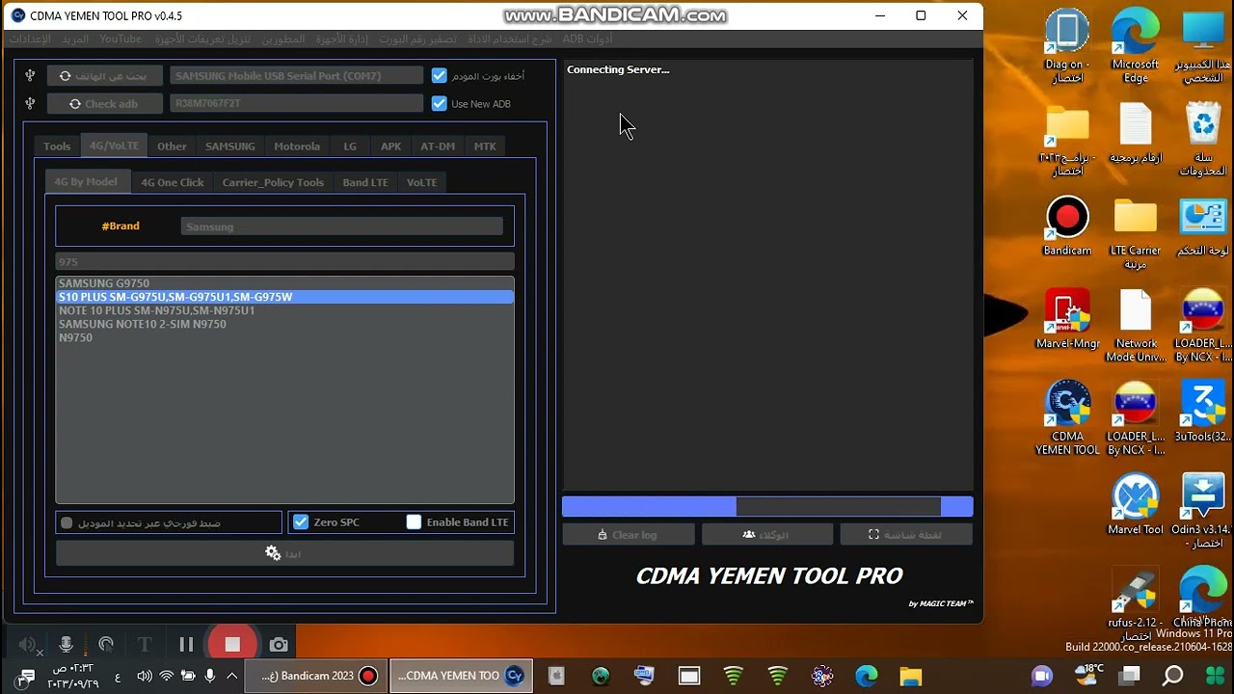Image resolution: width=1234 pixels, height=694 pixels.
Task: Select NOTE 10 PLUS SM-N975U model row
Action: [284, 310]
